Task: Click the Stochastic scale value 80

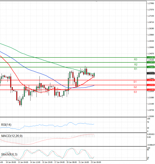Action: (x=148, y=150)
